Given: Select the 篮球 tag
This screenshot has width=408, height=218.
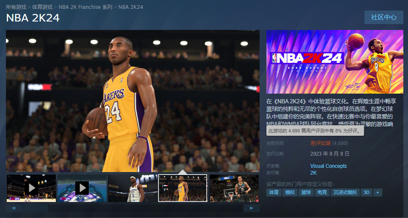Looking at the screenshot, I should tap(305, 192).
